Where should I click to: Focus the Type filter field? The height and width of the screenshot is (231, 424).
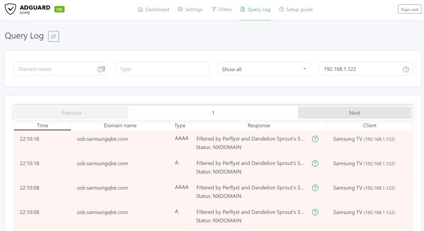point(162,69)
